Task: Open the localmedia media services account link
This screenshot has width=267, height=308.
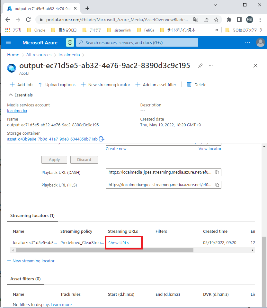Action: [17, 111]
